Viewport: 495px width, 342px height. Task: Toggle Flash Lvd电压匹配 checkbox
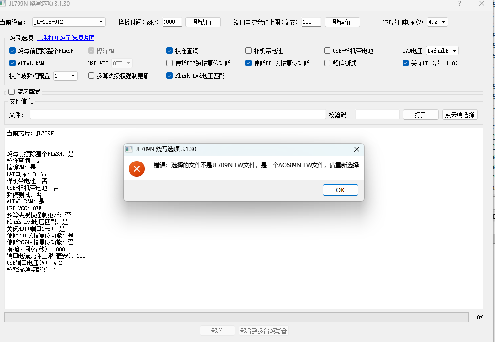(x=169, y=76)
